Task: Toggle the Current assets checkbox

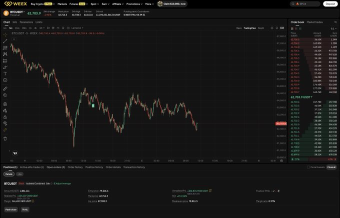Action: click(x=308, y=167)
